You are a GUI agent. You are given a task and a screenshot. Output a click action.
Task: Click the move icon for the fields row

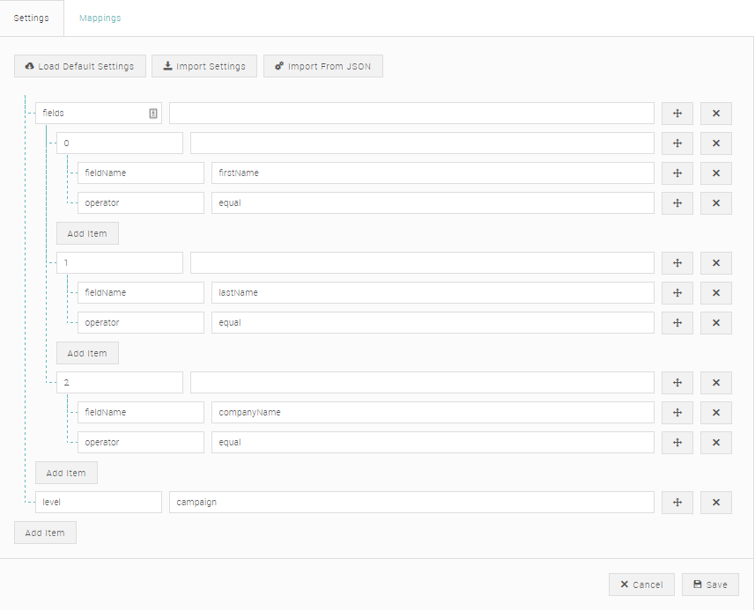tap(677, 114)
